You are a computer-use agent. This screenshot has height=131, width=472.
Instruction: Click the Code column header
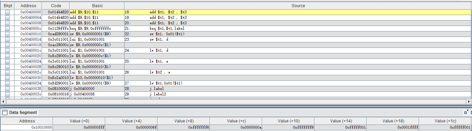[56, 6]
